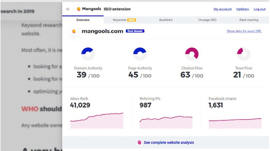The height and width of the screenshot is (151, 270).
Task: Switch to the Rank tracking tab
Action: tap(249, 20)
